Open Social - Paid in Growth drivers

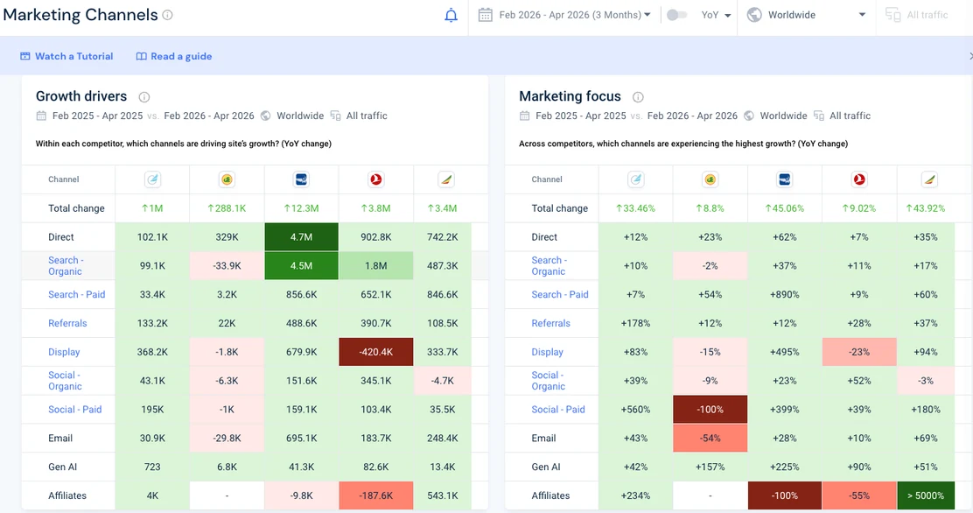point(75,410)
